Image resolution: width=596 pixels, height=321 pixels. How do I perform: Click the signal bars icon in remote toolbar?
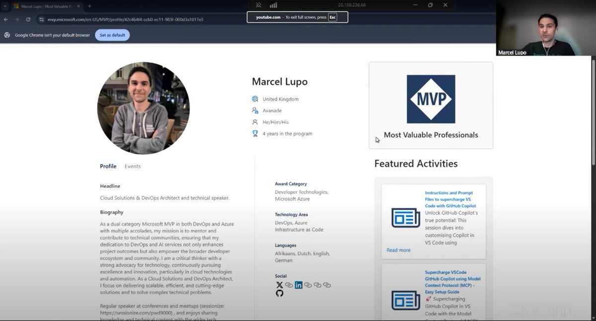coord(273,5)
